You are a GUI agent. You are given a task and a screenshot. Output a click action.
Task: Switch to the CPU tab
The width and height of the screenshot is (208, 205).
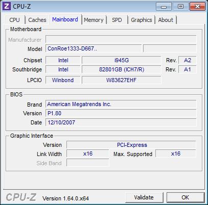point(14,20)
